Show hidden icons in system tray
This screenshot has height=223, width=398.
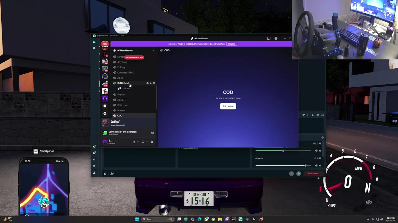pyautogui.click(x=368, y=219)
